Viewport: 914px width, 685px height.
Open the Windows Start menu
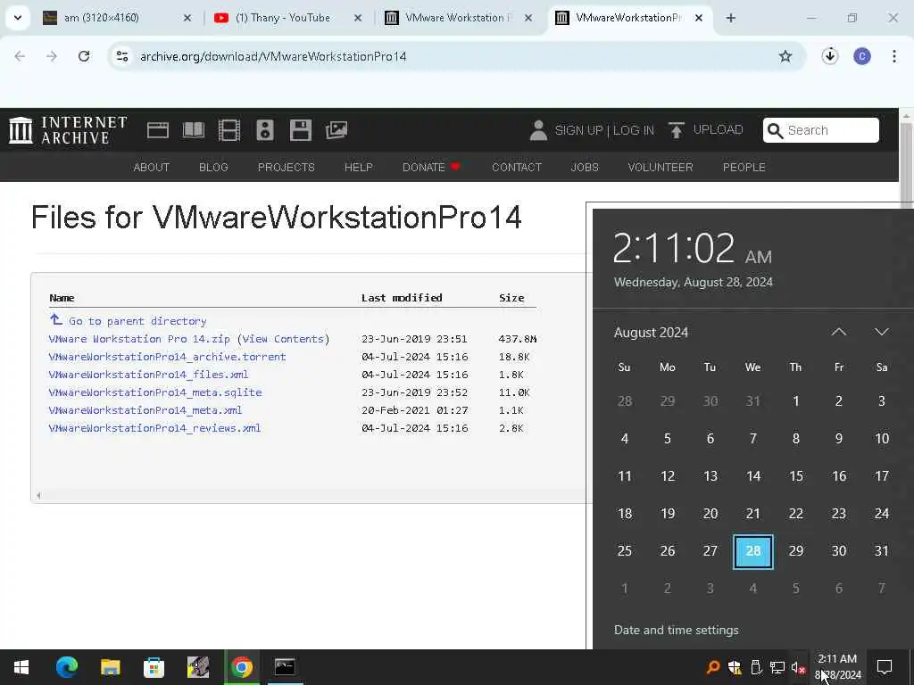click(x=21, y=667)
